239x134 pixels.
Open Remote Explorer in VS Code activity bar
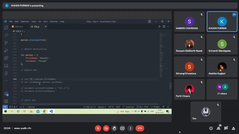6,66
